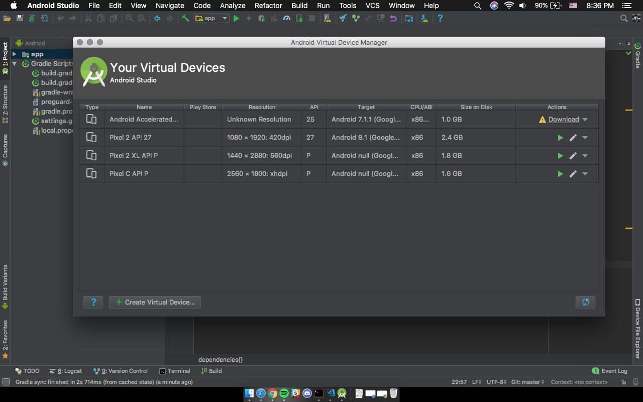Viewport: 643px width, 402px height.
Task: Edit the Pixel 2 XL API P device
Action: tap(573, 155)
